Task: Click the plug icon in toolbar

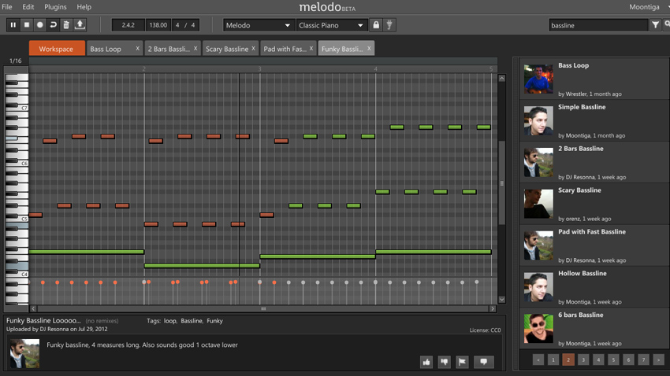Action: click(x=389, y=25)
